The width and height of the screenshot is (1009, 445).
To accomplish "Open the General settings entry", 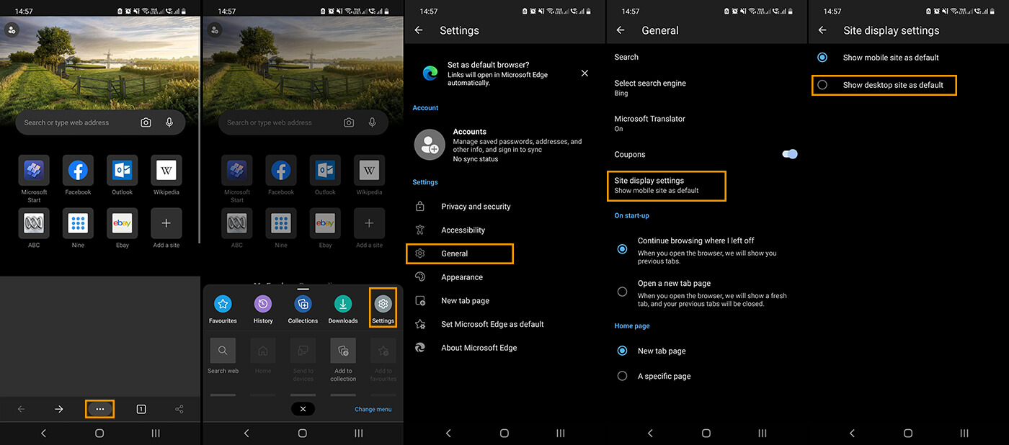I will 460,253.
